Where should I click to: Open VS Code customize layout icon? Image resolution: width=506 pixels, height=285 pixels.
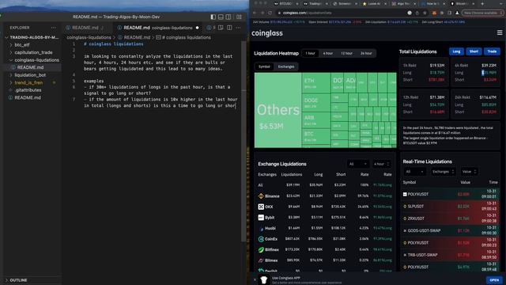coord(239,17)
